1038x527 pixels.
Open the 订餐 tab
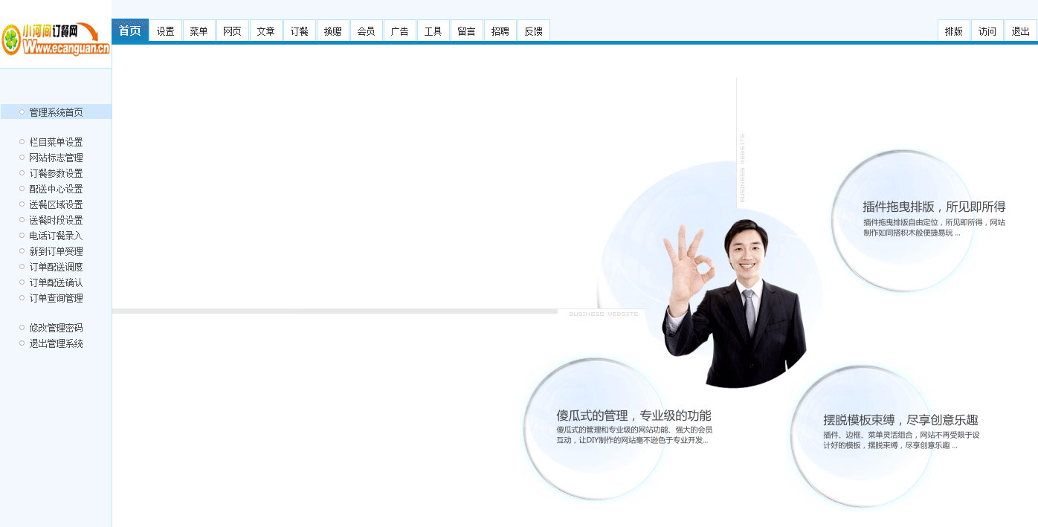point(300,31)
